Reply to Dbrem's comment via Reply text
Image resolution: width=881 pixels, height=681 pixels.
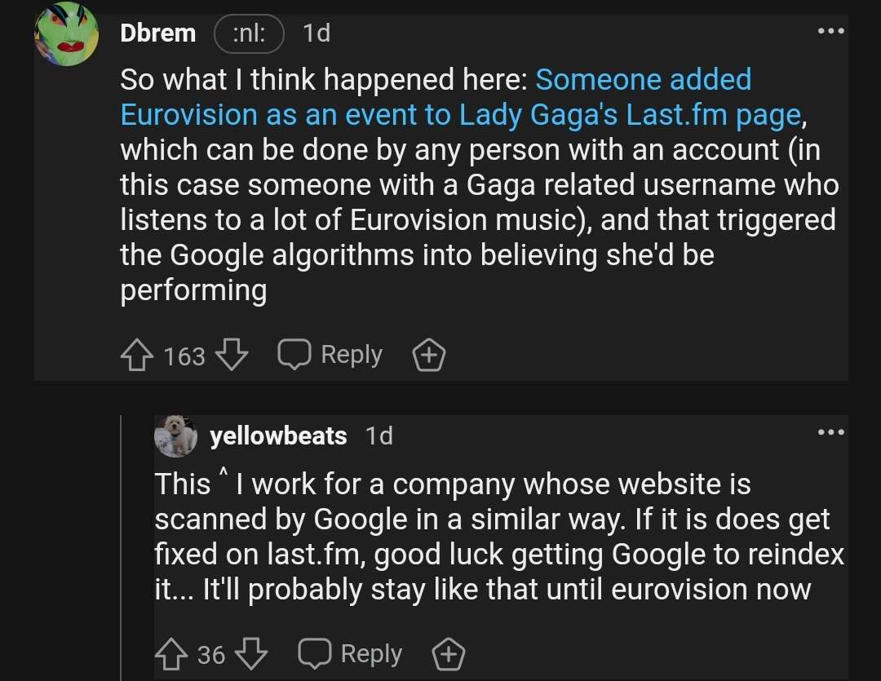point(352,355)
